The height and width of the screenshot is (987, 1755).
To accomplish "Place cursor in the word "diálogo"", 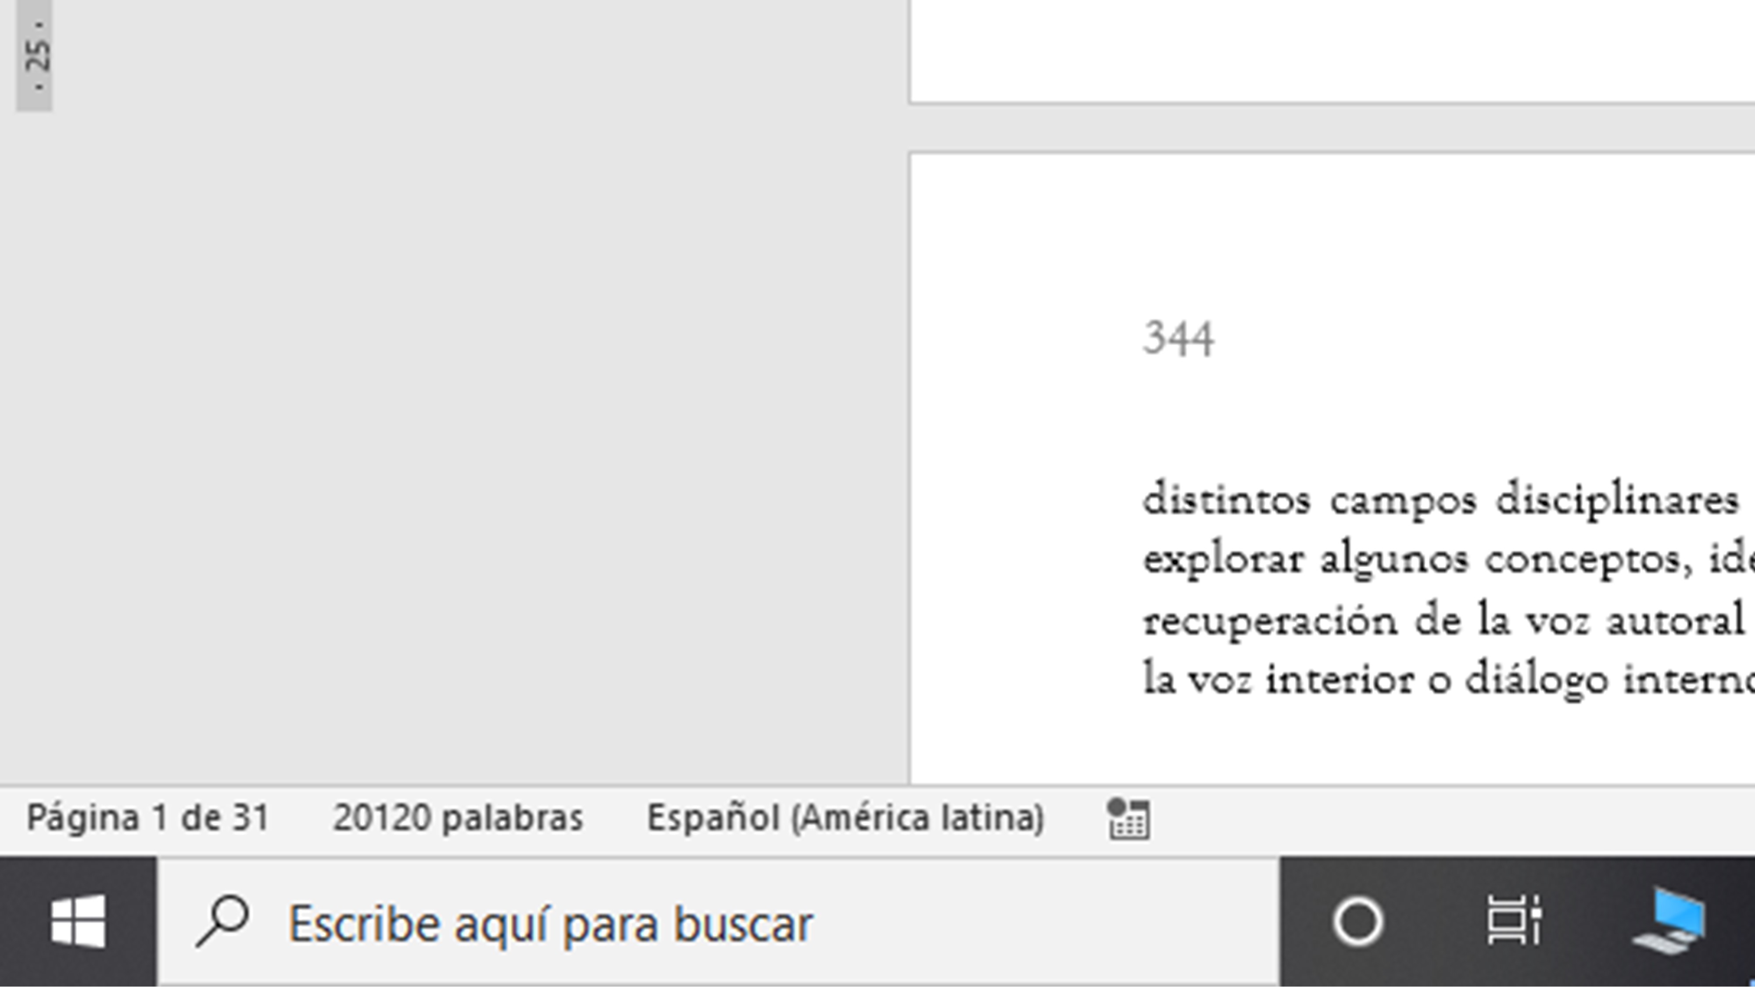I will click(1537, 680).
